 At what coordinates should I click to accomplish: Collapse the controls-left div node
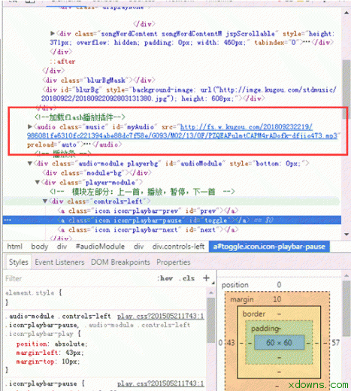point(45,201)
